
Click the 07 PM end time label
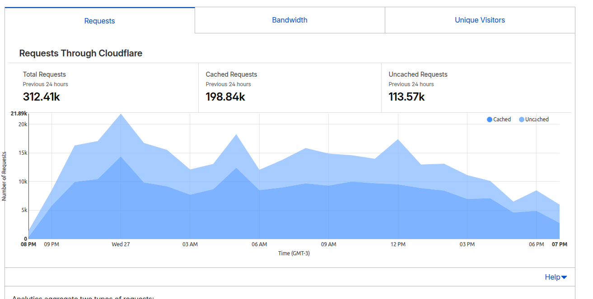(x=560, y=244)
